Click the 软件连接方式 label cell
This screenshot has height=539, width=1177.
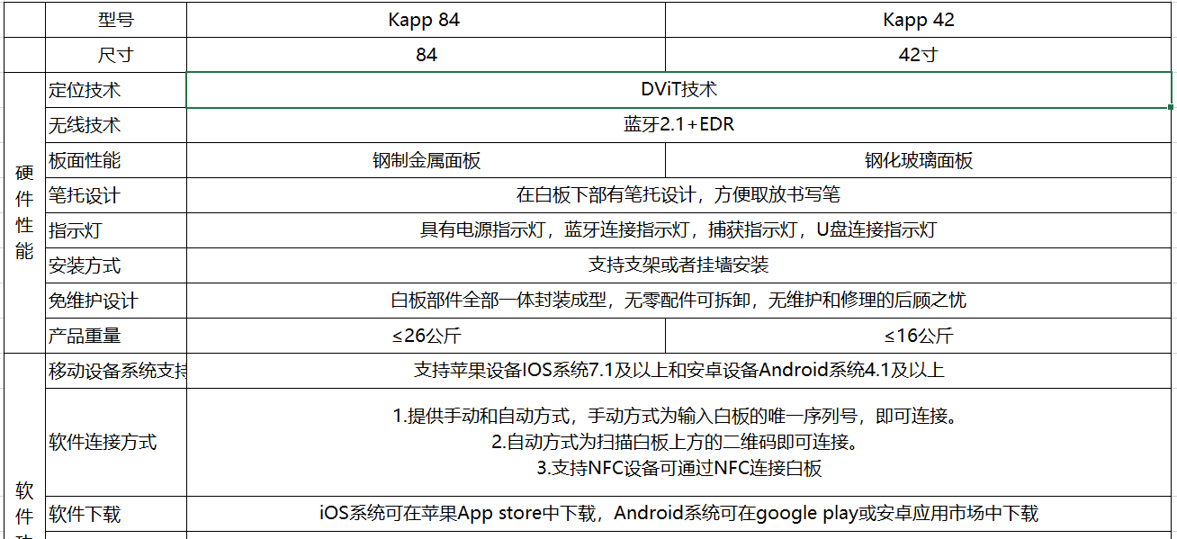point(115,442)
